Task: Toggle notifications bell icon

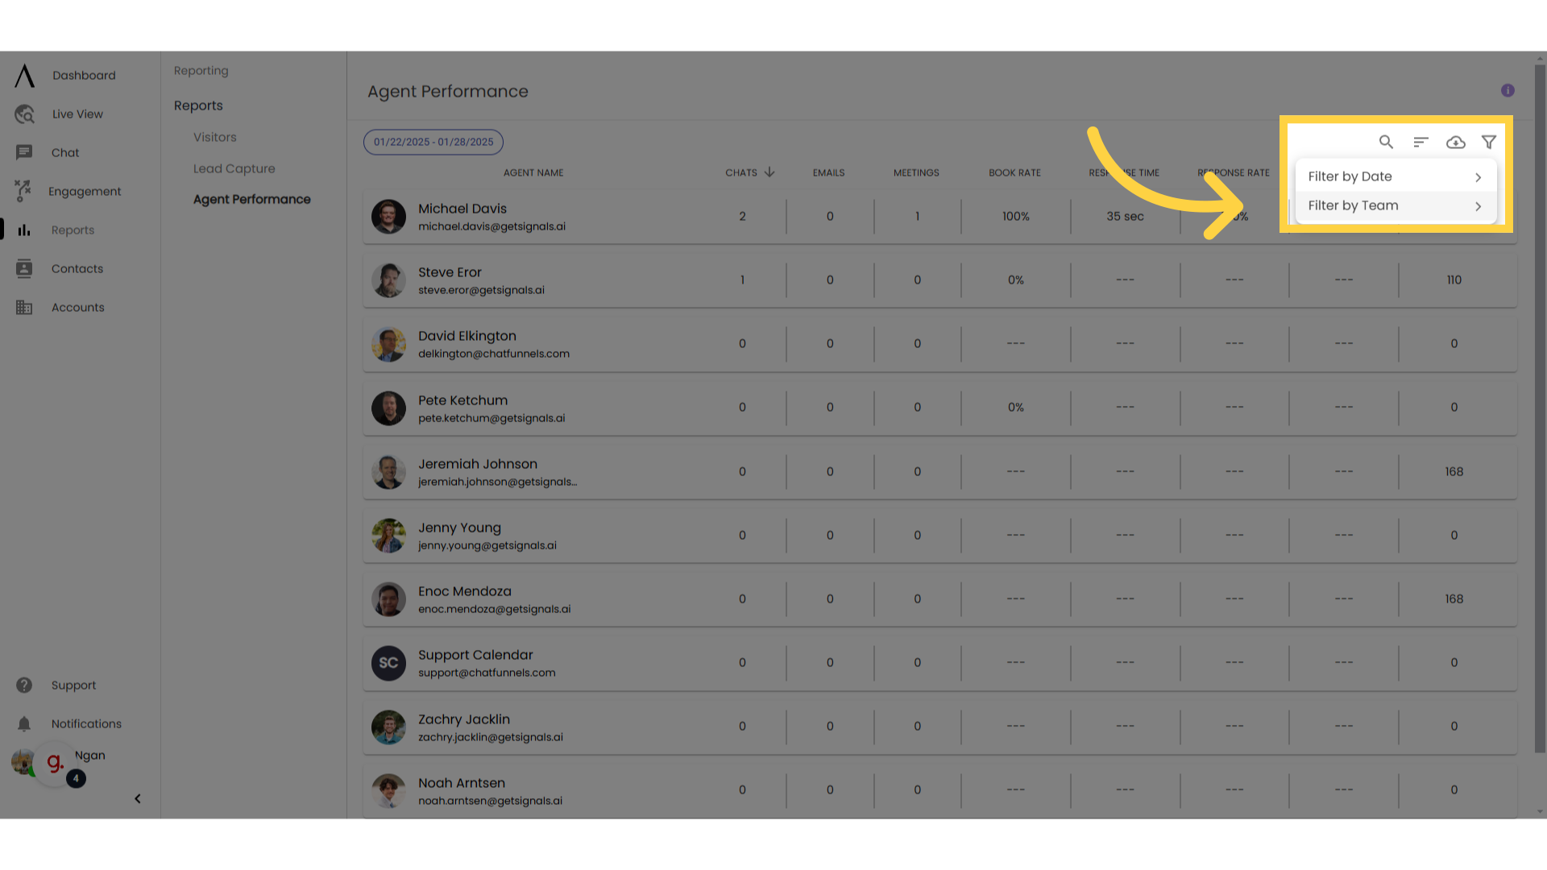Action: [x=24, y=723]
